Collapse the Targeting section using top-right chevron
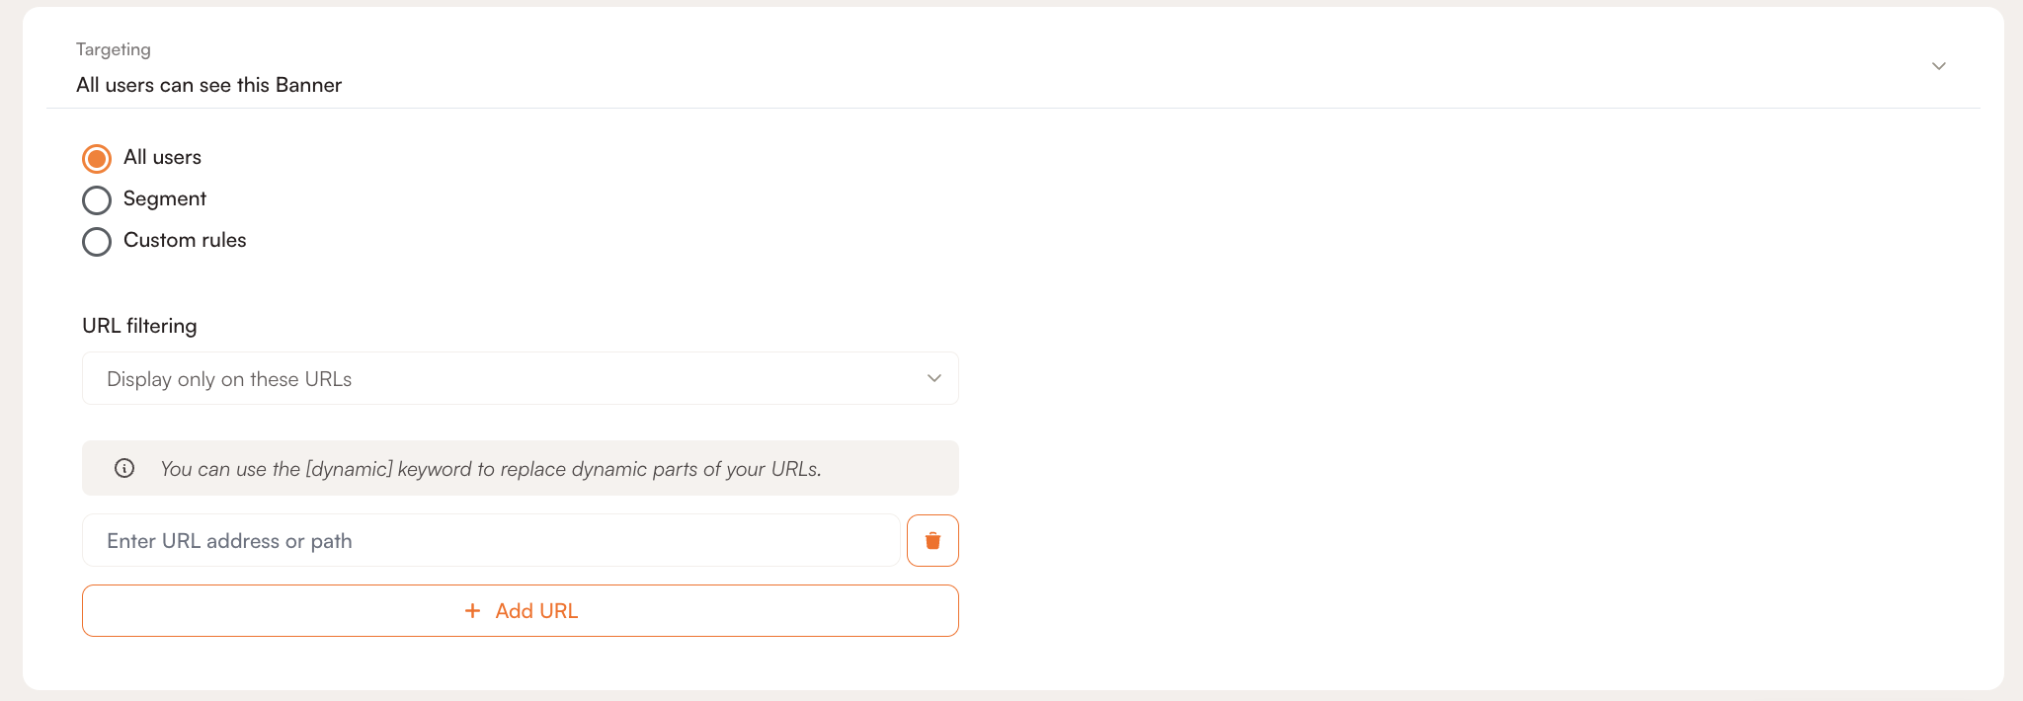Image resolution: width=2023 pixels, height=701 pixels. 1938,66
